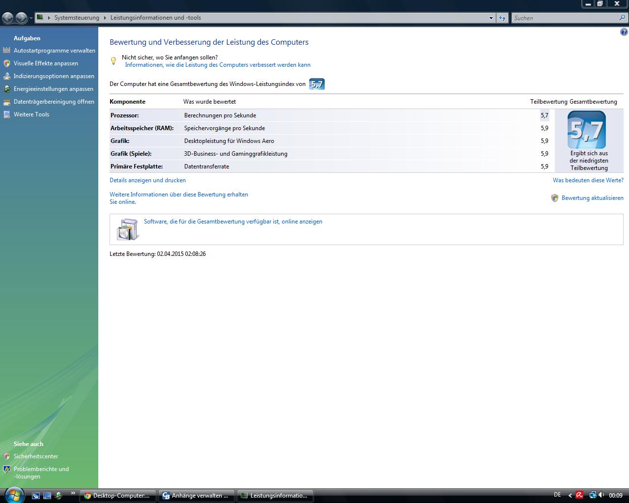Click the Problemberichte und -lösungen icon
The width and height of the screenshot is (629, 503).
[6, 469]
